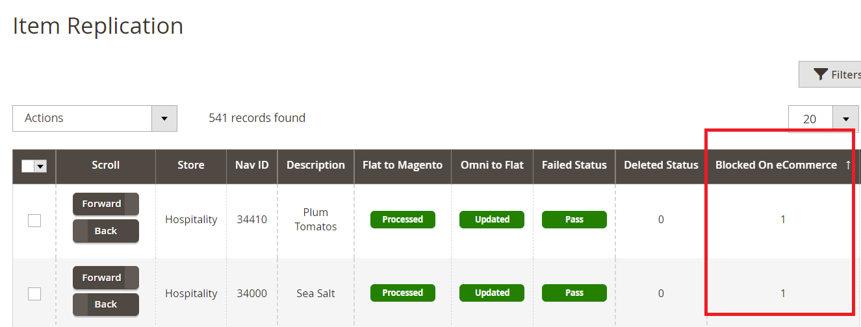Click the Store column header
The height and width of the screenshot is (327, 861).
pyautogui.click(x=190, y=165)
